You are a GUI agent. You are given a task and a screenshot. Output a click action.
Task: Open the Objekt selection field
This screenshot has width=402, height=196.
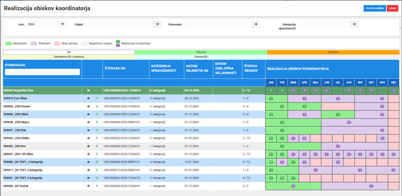coord(120,24)
